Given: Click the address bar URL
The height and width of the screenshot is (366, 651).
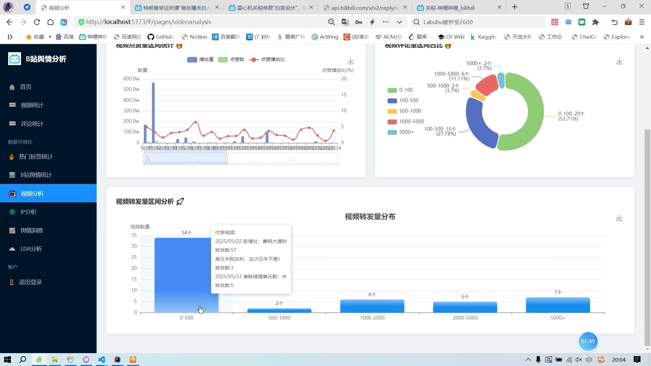Looking at the screenshot, I should click(149, 22).
